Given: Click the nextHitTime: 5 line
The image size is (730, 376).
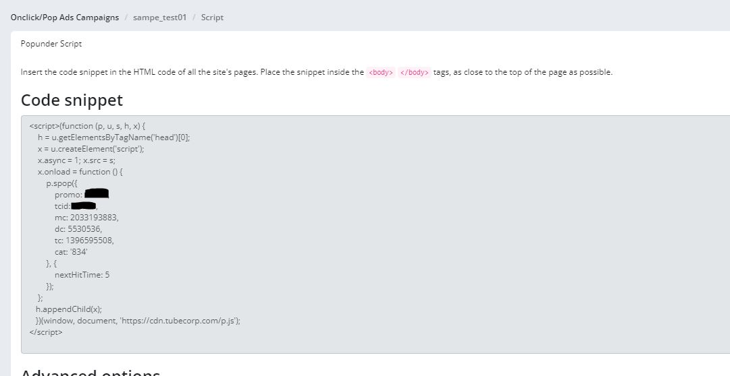Looking at the screenshot, I should [x=82, y=275].
